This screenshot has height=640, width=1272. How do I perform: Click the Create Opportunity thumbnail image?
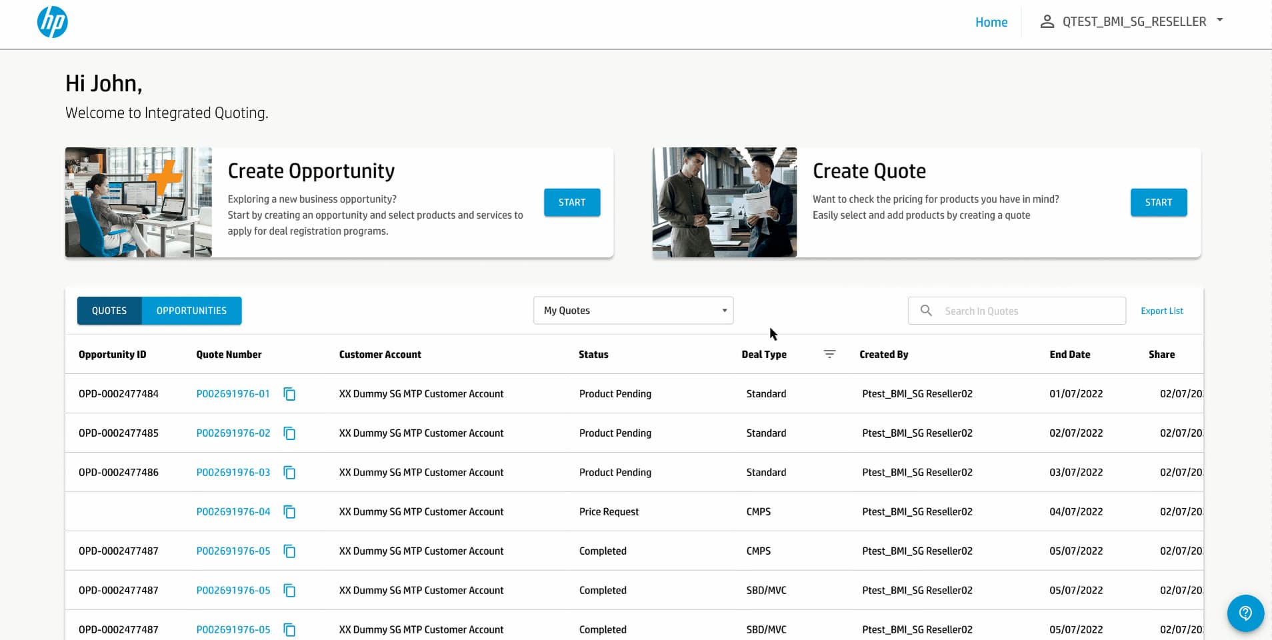coord(139,203)
